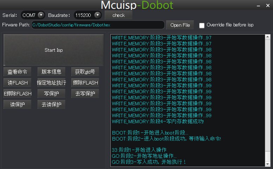Viewport: 273px width, 169px height.
Task: Select the 115200 baudrate value
Action: (x=83, y=15)
